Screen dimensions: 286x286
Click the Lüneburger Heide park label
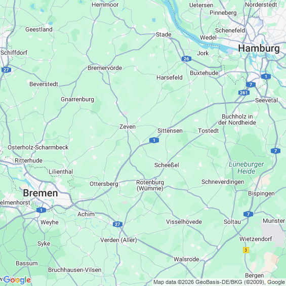tap(246, 168)
